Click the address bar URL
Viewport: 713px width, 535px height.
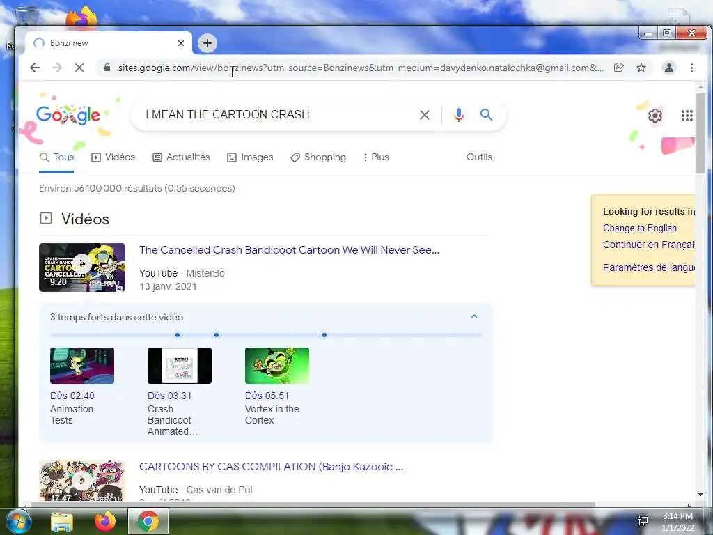[361, 68]
